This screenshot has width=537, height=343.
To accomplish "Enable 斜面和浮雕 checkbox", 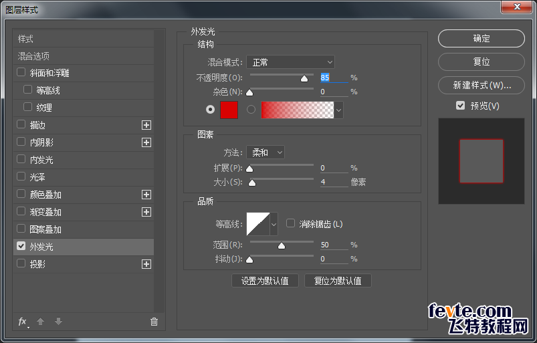I will click(x=21, y=72).
